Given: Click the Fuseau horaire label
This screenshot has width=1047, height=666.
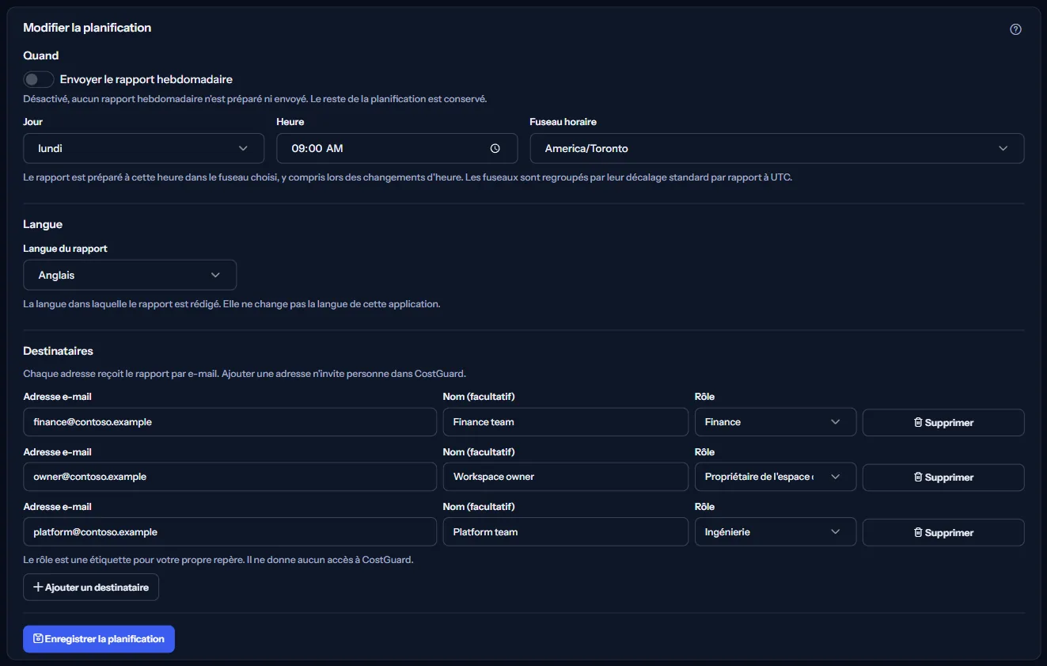Looking at the screenshot, I should pos(563,122).
